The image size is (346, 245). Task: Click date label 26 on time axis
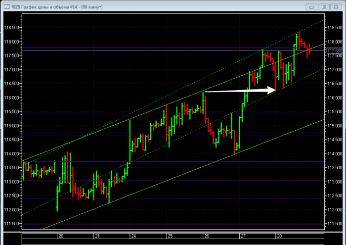point(207,236)
